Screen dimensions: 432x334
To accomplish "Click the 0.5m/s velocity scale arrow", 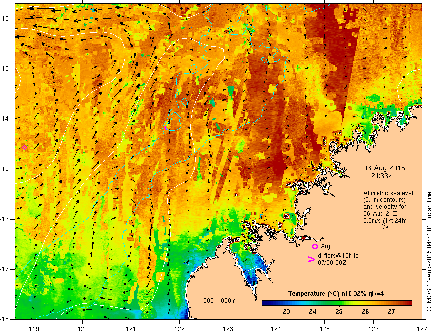I will 378,227.
